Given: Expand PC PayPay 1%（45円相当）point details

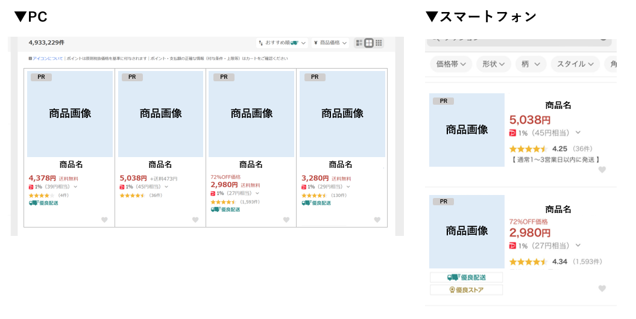Looking at the screenshot, I should tap(166, 187).
